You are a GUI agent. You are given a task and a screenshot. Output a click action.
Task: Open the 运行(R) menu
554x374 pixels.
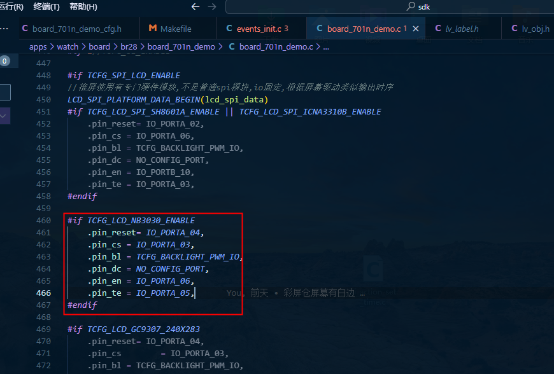point(11,7)
